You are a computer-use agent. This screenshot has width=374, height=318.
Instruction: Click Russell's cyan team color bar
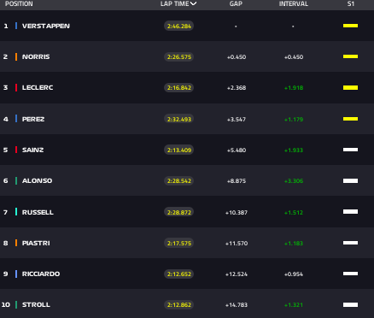pos(16,212)
